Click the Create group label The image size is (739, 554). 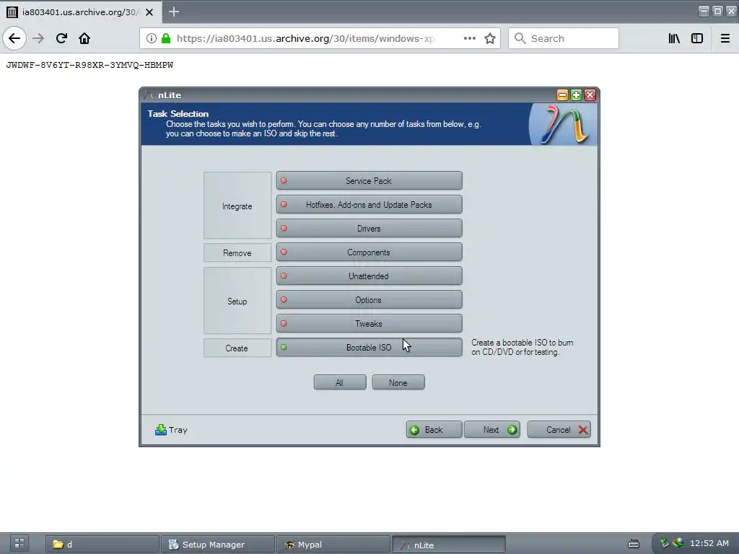pos(237,348)
